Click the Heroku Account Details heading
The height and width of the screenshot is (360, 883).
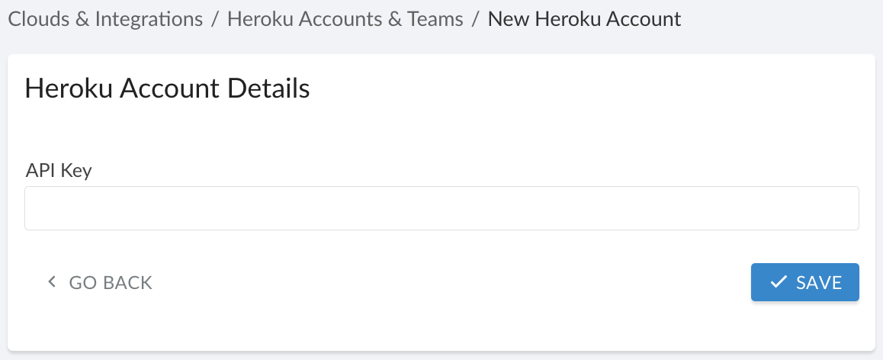point(168,88)
